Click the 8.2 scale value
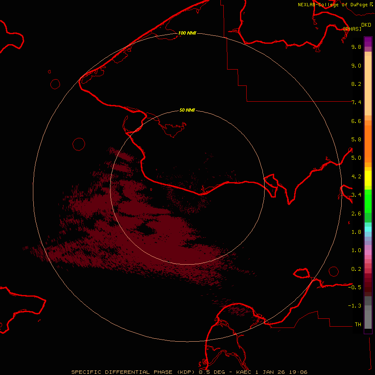The image size is (375, 375). pos(356,84)
